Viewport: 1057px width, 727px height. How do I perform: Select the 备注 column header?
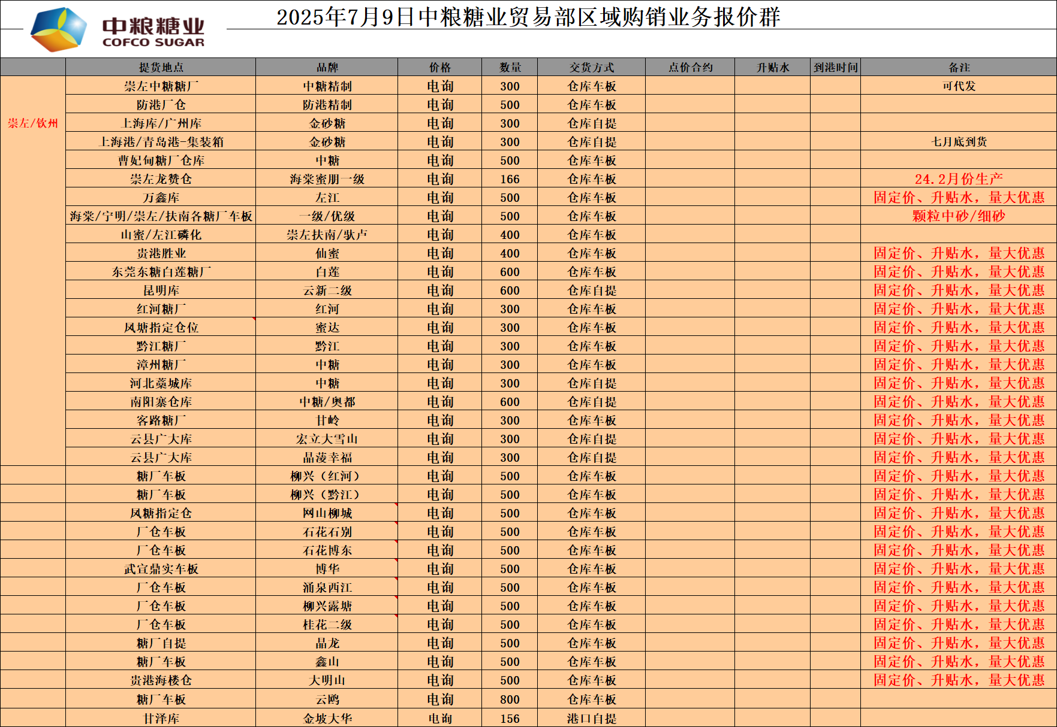pyautogui.click(x=959, y=67)
